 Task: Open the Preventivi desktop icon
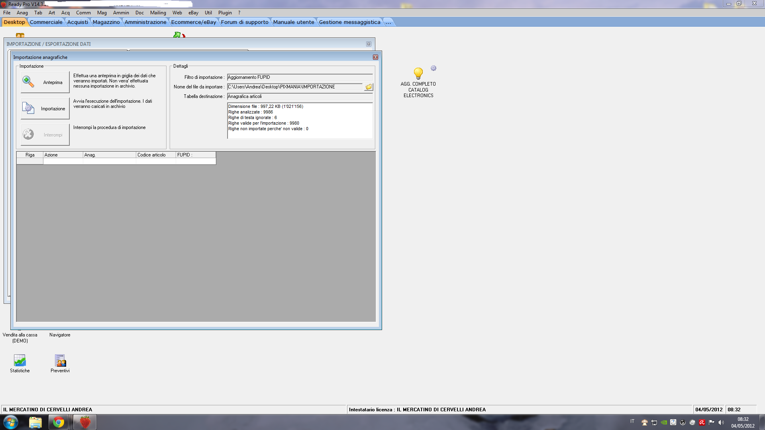(x=60, y=361)
